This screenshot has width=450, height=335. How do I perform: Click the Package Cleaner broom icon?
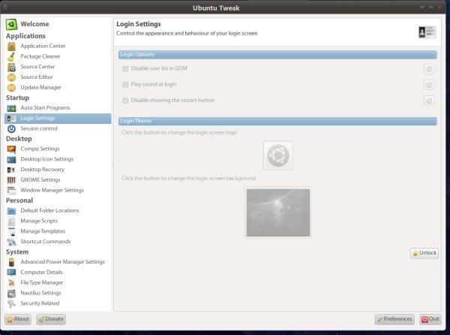11,56
